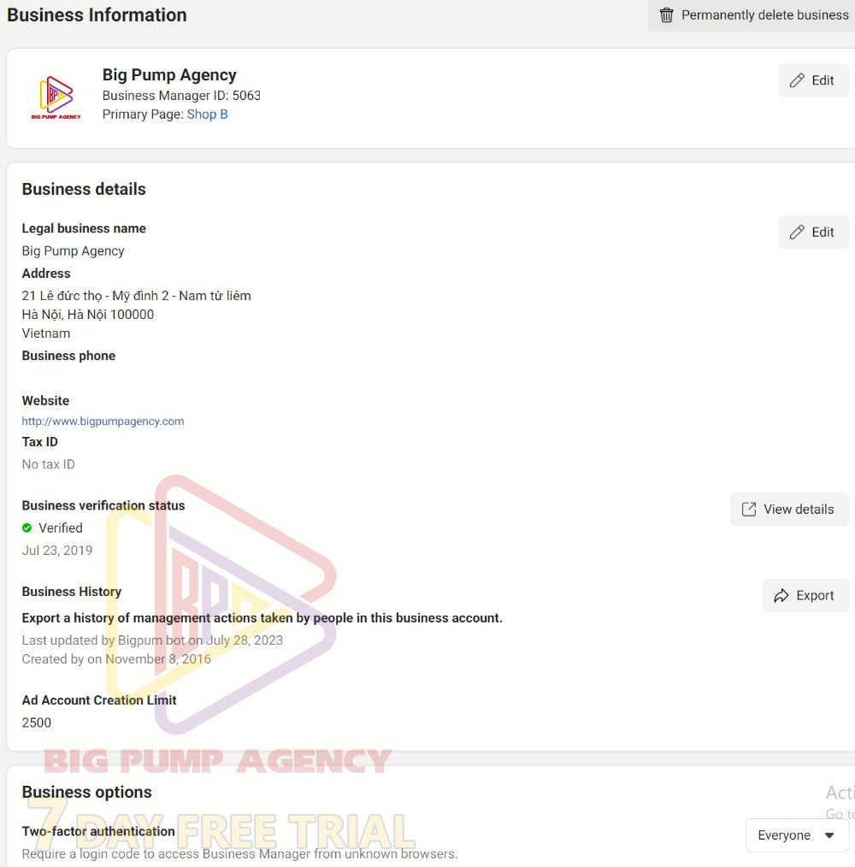The height and width of the screenshot is (867, 855).
Task: Open the bigpumpagency.com website link
Action: (x=103, y=421)
